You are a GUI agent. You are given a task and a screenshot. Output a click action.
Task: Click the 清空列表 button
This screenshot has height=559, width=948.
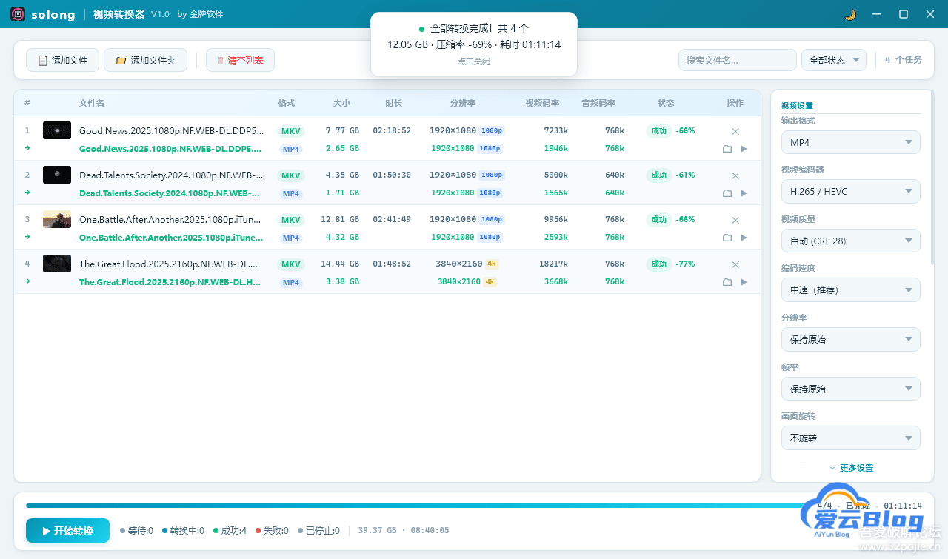240,60
